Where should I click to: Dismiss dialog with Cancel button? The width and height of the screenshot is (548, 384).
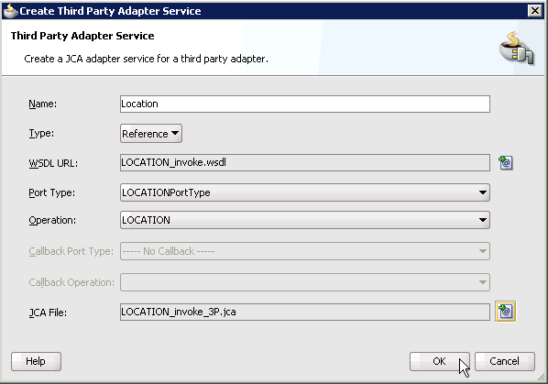(x=504, y=361)
